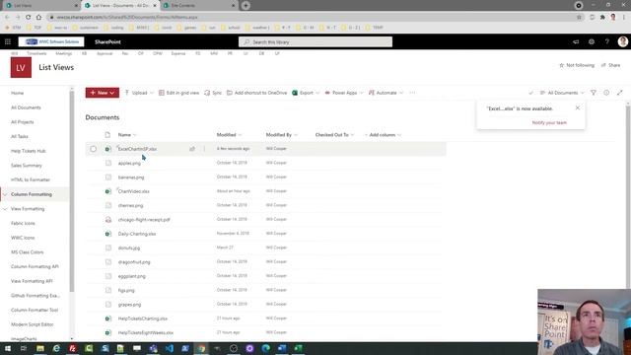This screenshot has width=631, height=355.
Task: Open the Checked Out To column menu
Action: click(x=334, y=135)
